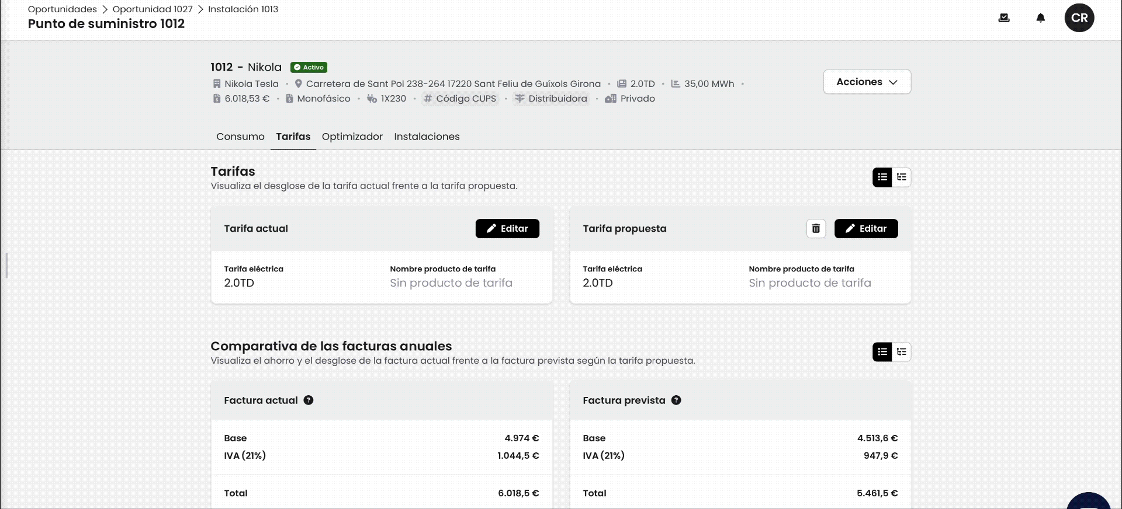The height and width of the screenshot is (509, 1122).
Task: Click the Código CUPS tag
Action: pos(460,99)
